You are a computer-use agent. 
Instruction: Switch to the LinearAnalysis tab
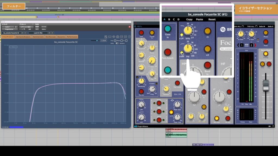8,37
